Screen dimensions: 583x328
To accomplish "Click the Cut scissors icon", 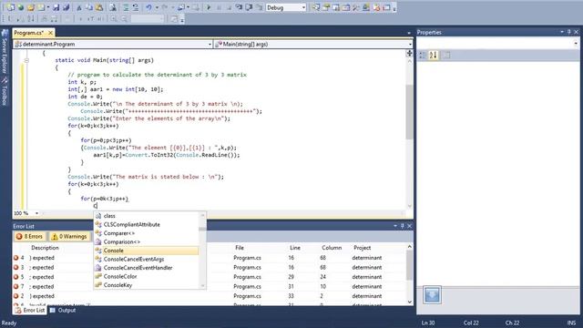I will (79, 7).
